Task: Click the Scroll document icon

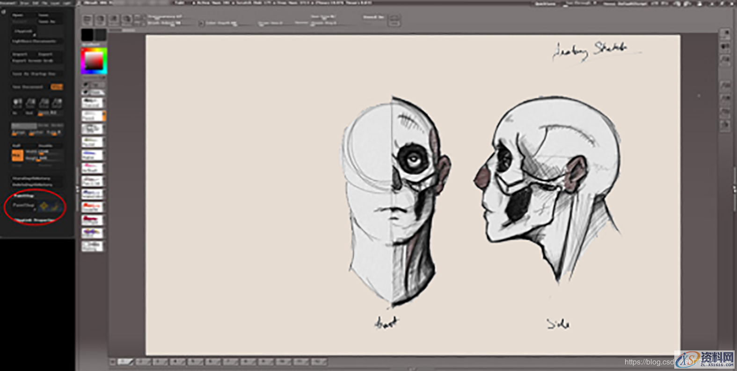Action: (17, 103)
